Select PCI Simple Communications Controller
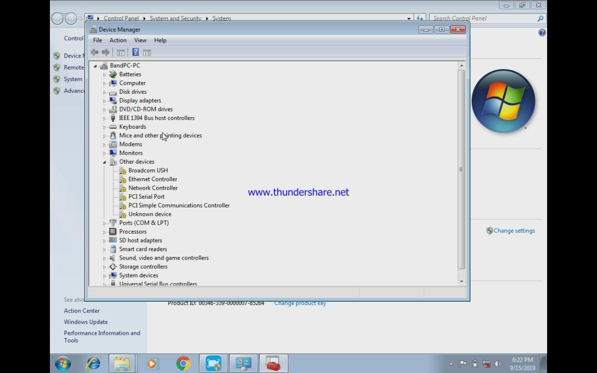This screenshot has height=373, width=597. tap(180, 205)
